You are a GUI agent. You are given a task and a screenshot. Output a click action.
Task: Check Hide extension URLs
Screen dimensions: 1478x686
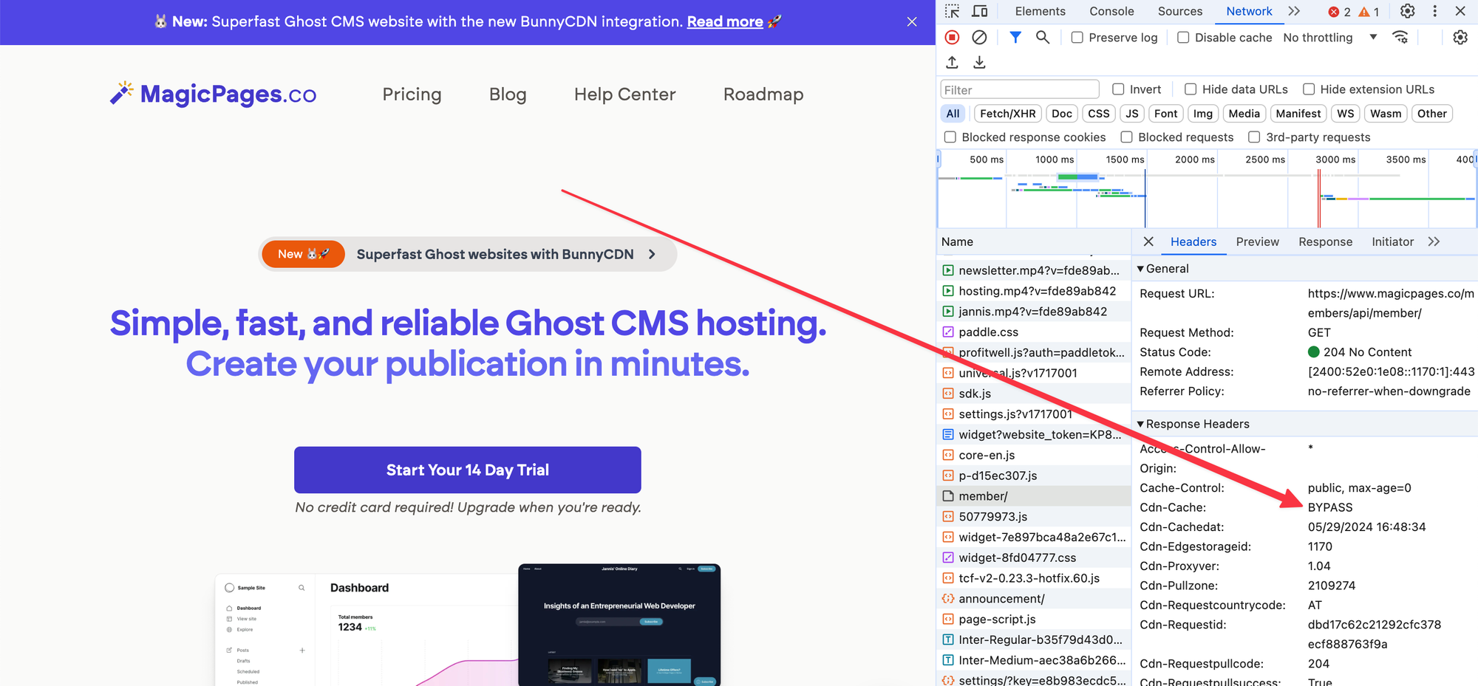[1309, 89]
